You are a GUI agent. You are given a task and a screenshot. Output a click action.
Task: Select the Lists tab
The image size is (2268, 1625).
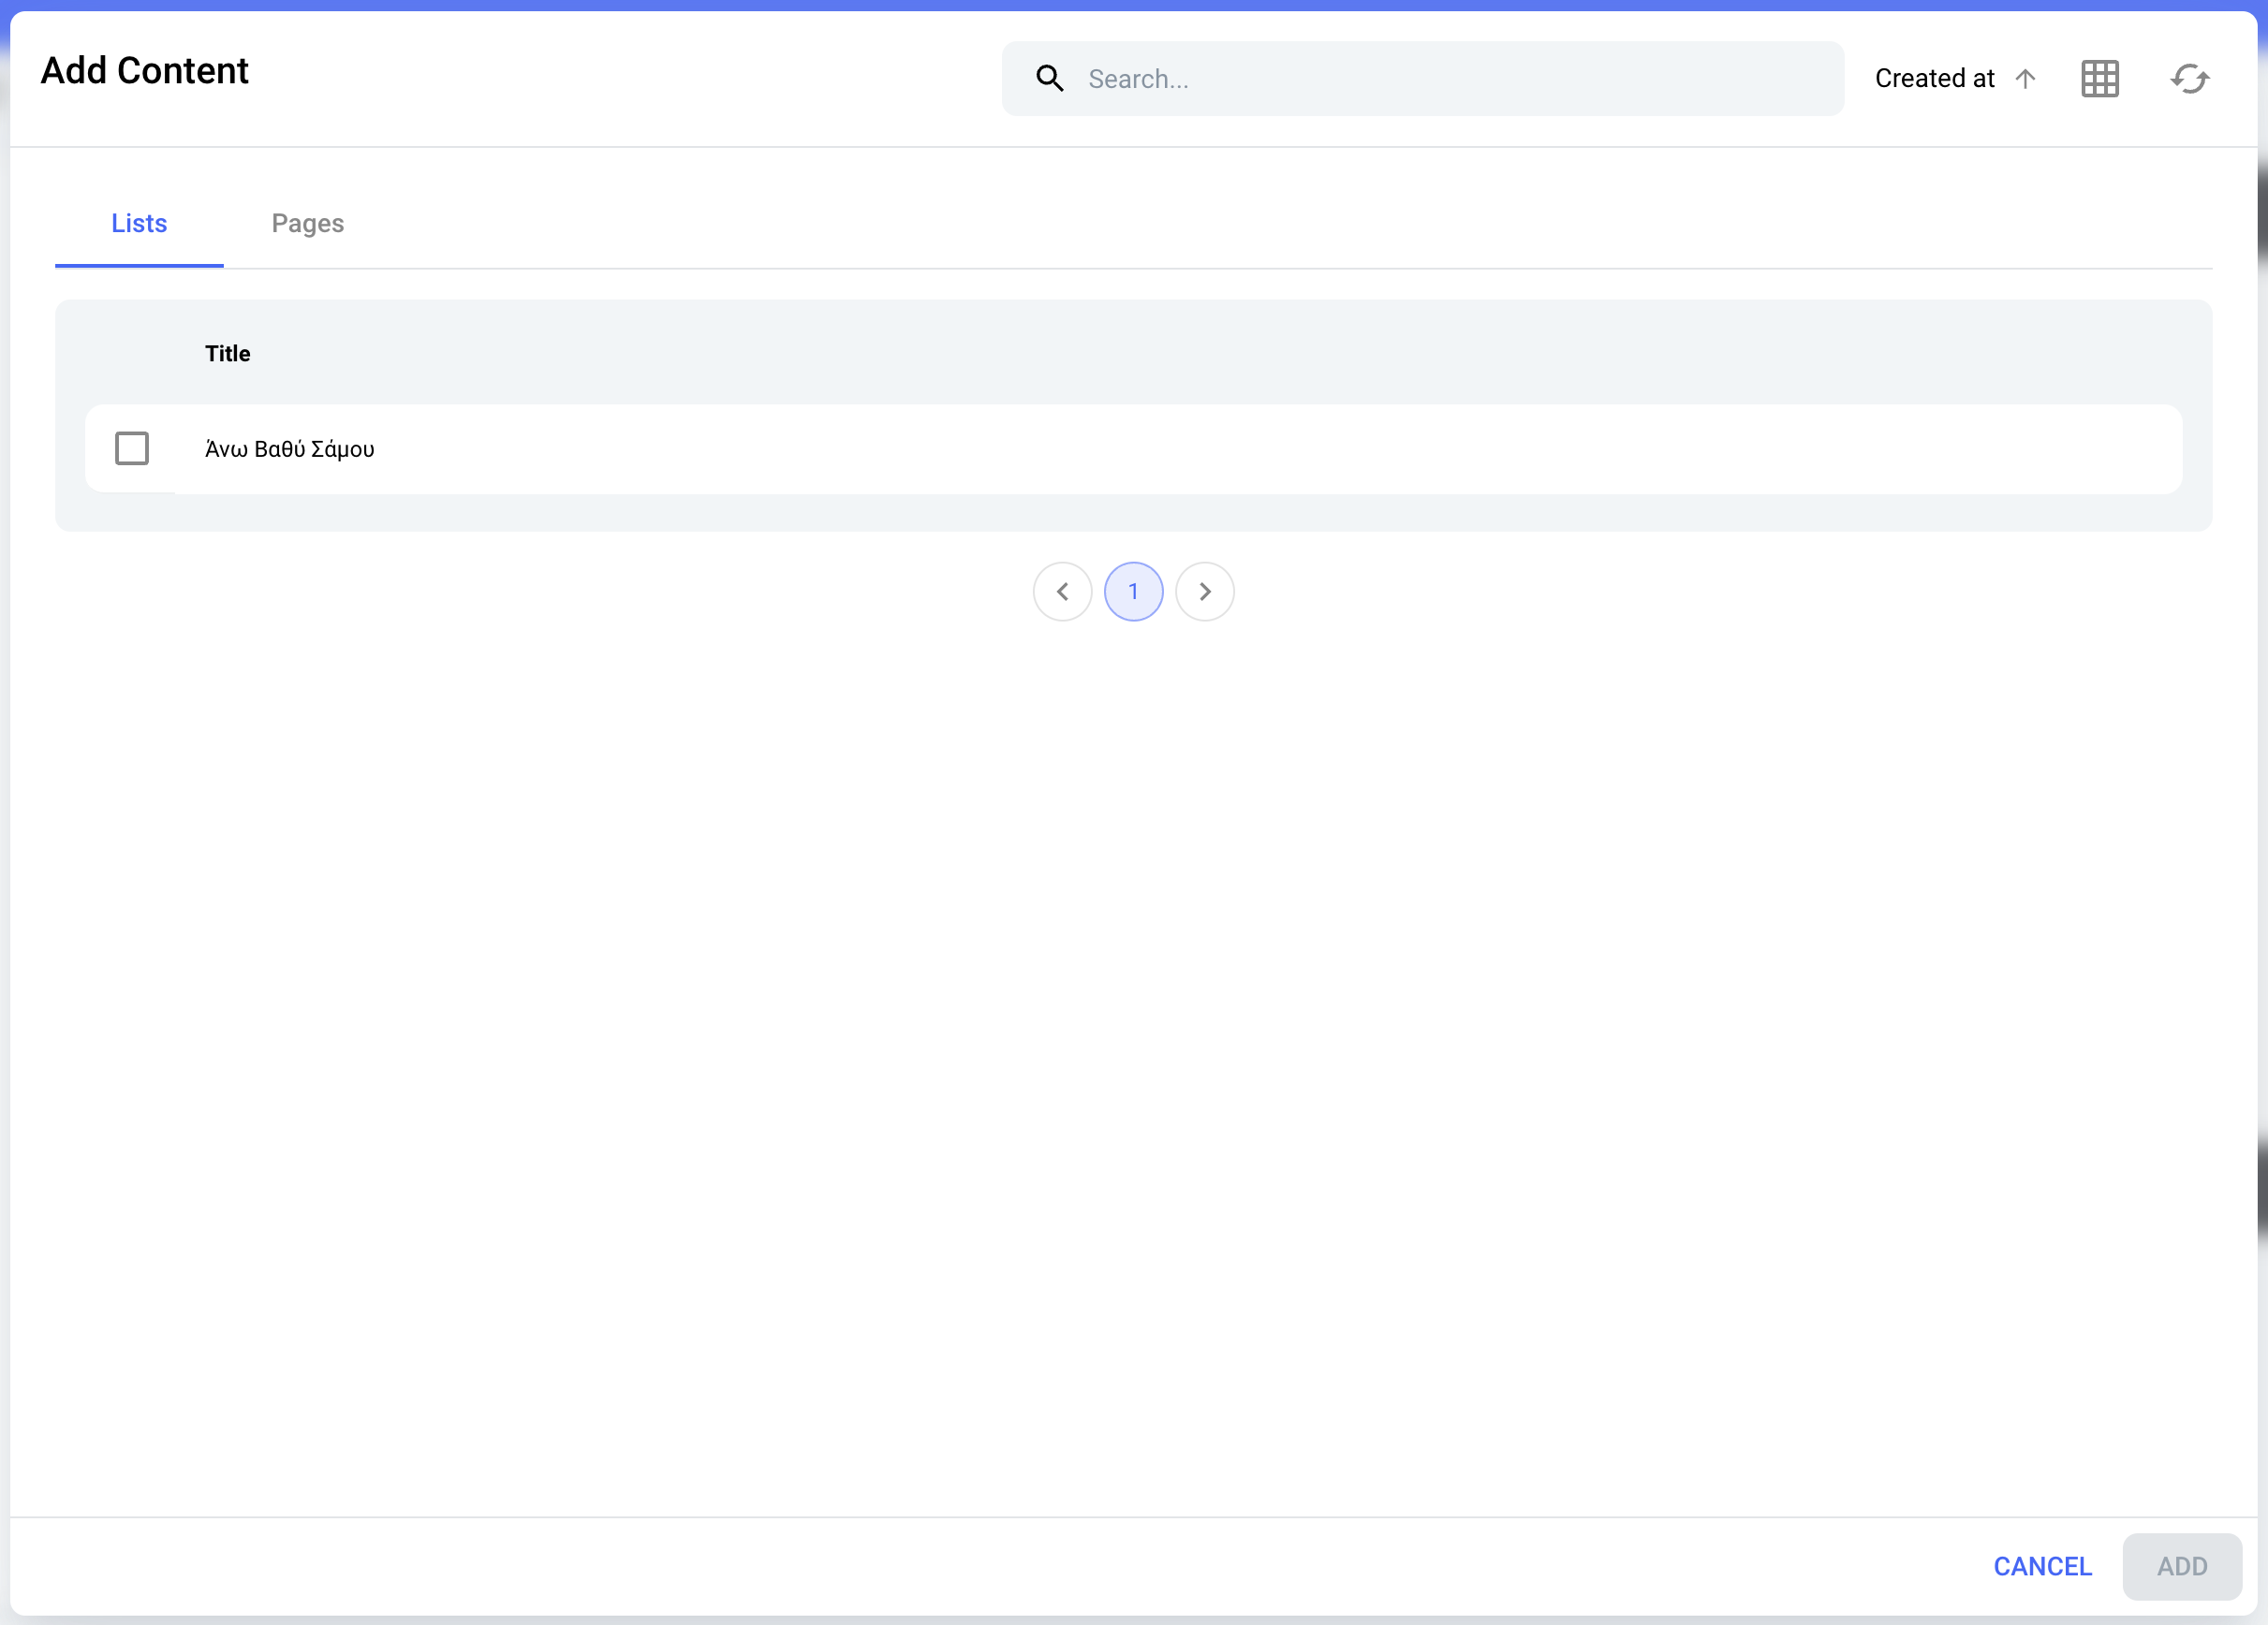[139, 224]
